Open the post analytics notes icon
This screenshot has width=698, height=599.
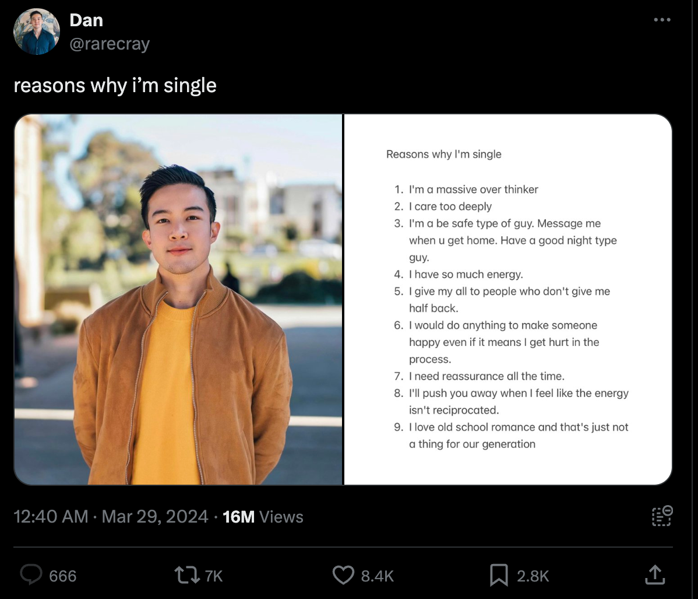(662, 516)
